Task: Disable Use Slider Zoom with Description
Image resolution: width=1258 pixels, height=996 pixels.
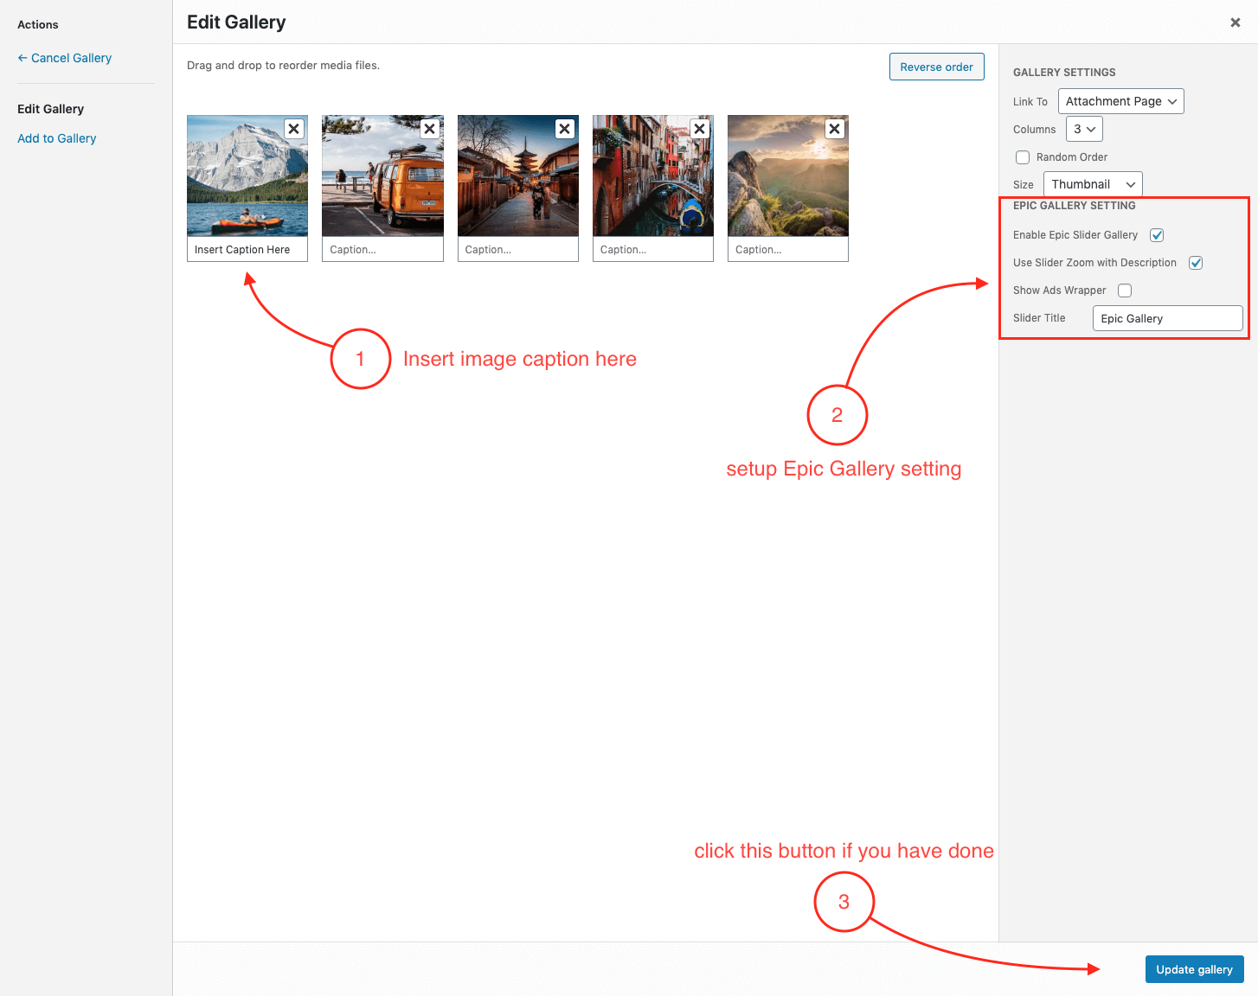Action: click(1196, 263)
